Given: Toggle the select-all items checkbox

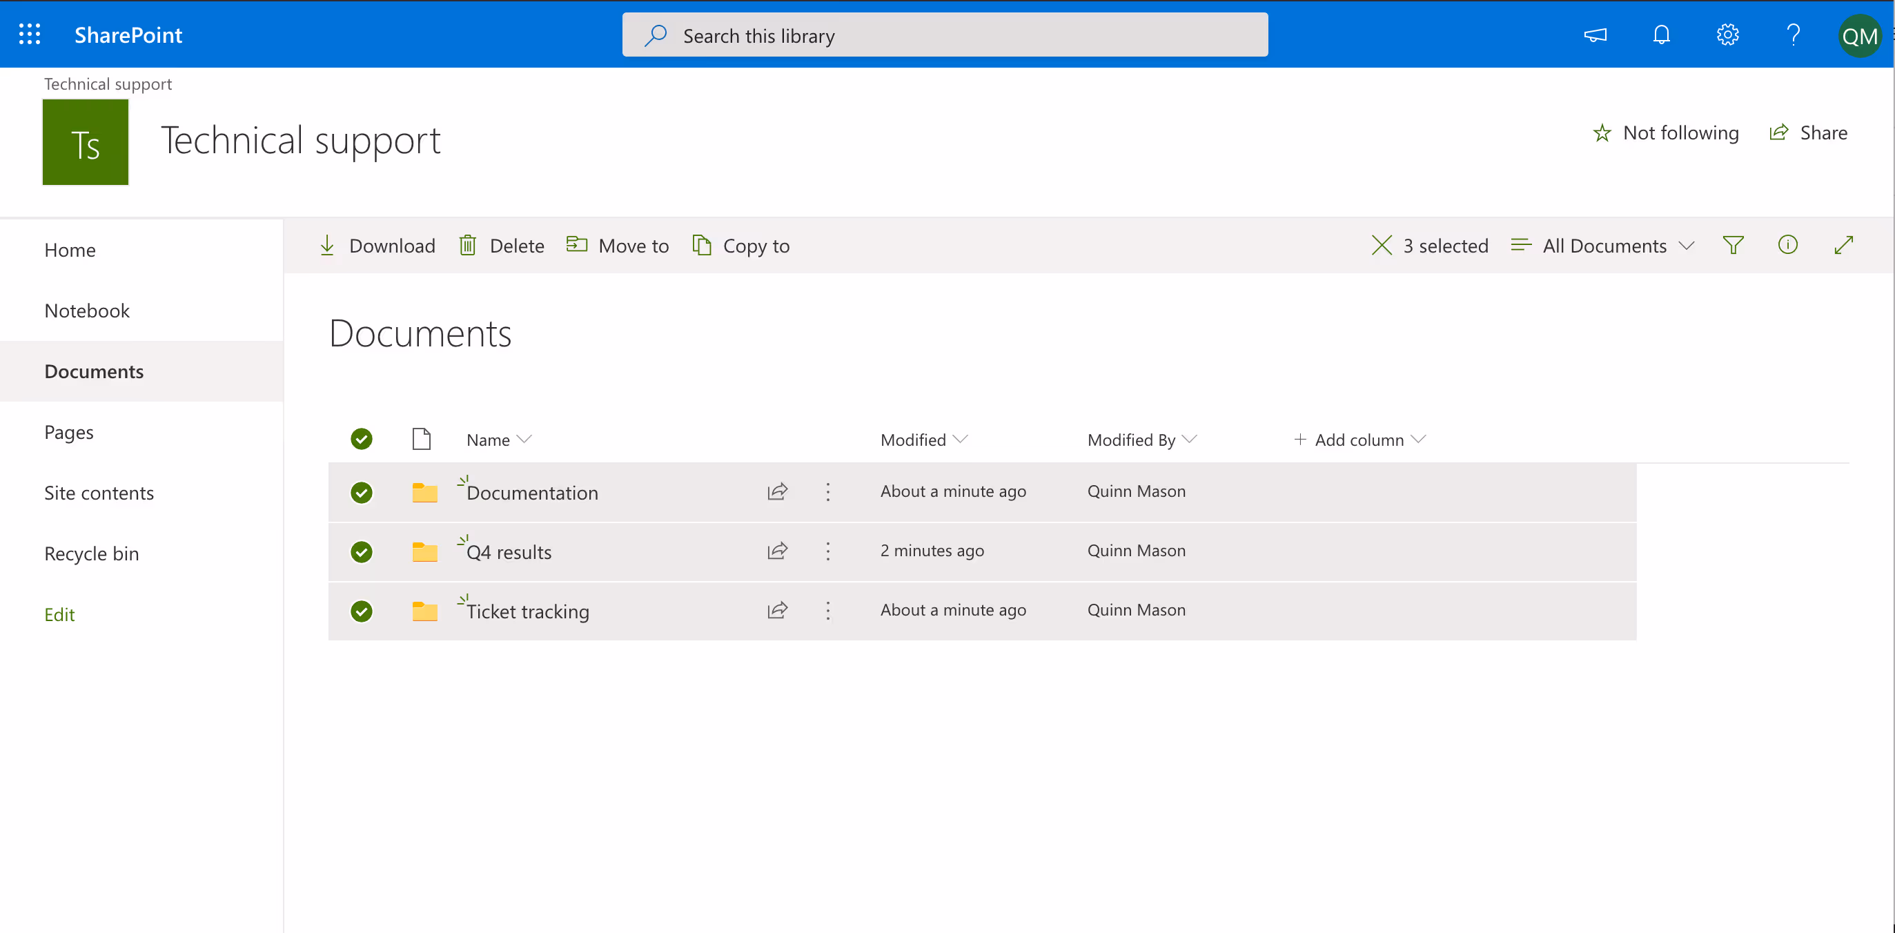Looking at the screenshot, I should point(361,440).
